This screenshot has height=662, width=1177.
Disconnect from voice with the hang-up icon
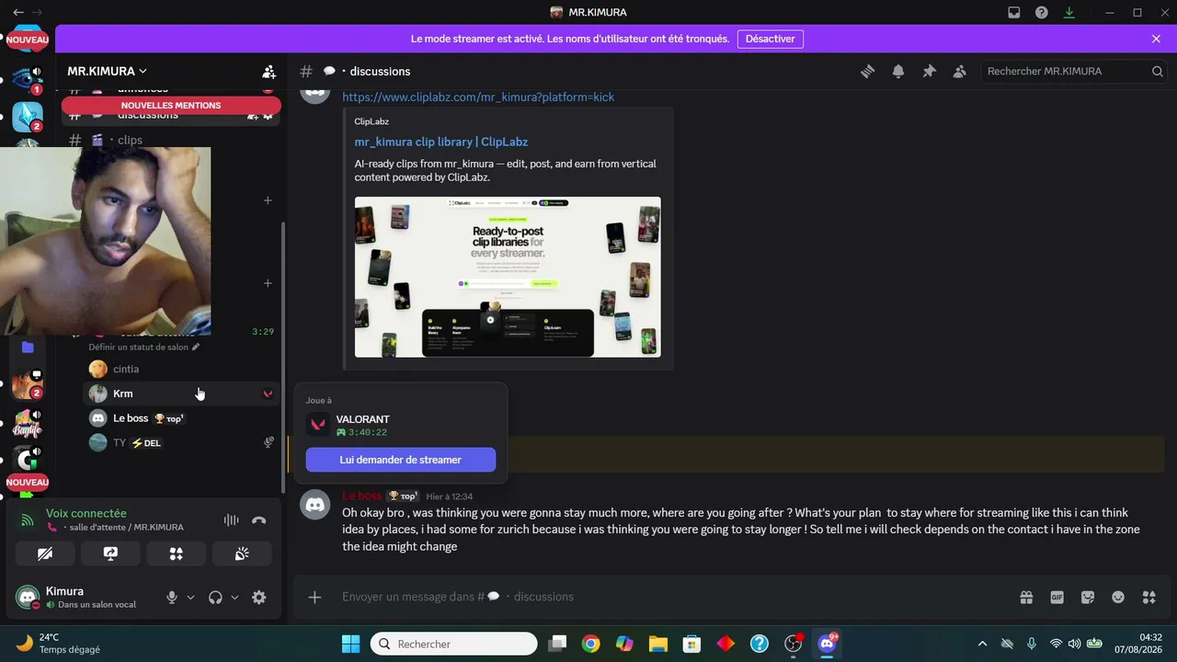point(259,520)
